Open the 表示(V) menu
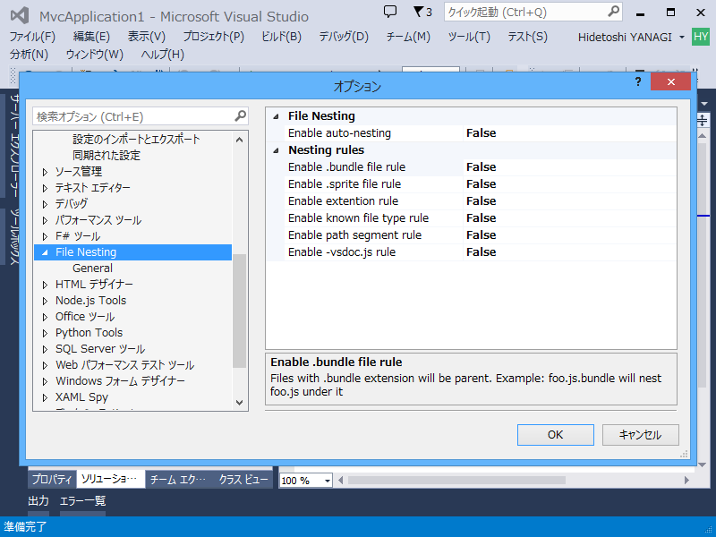 [147, 37]
